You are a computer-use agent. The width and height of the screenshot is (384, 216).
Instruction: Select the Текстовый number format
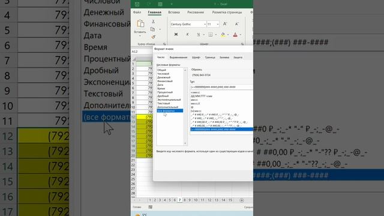(163, 103)
